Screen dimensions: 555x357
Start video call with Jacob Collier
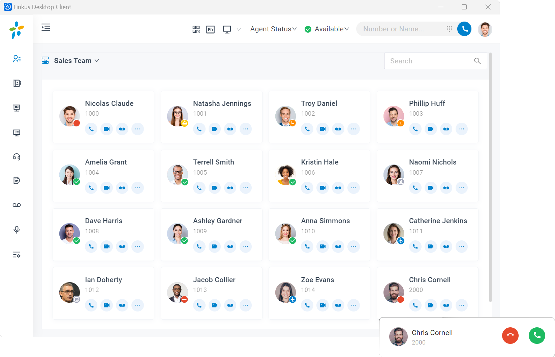(215, 305)
